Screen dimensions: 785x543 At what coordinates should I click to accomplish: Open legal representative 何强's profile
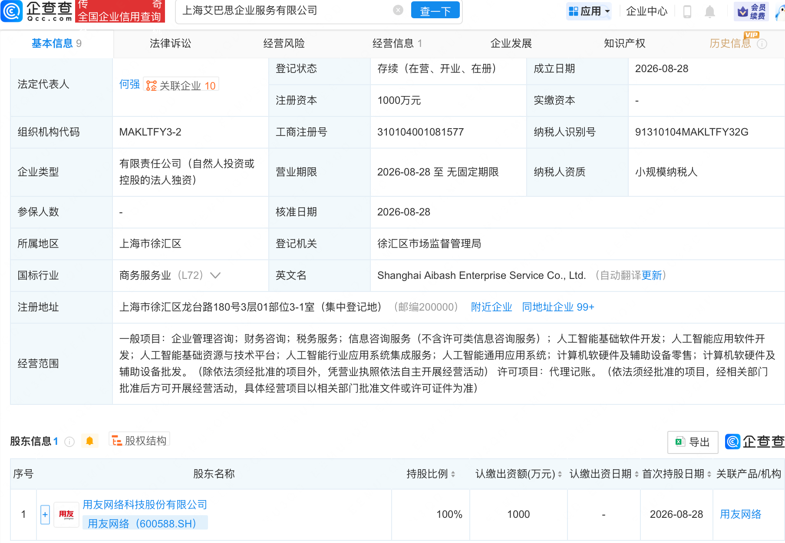(129, 84)
